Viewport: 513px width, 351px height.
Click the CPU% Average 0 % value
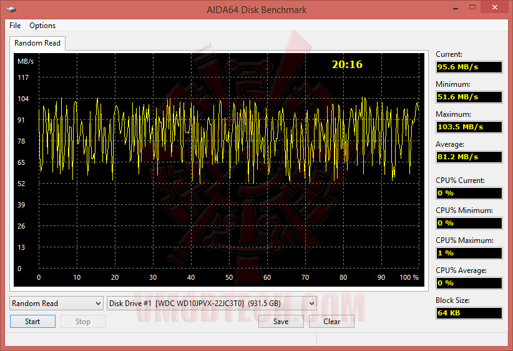coord(469,283)
